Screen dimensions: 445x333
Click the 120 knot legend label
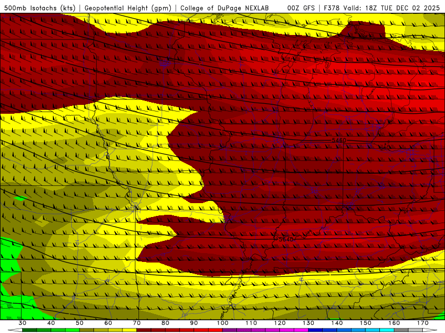pyautogui.click(x=280, y=323)
